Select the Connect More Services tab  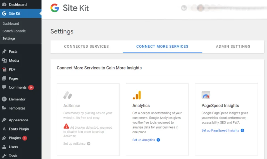(x=162, y=46)
